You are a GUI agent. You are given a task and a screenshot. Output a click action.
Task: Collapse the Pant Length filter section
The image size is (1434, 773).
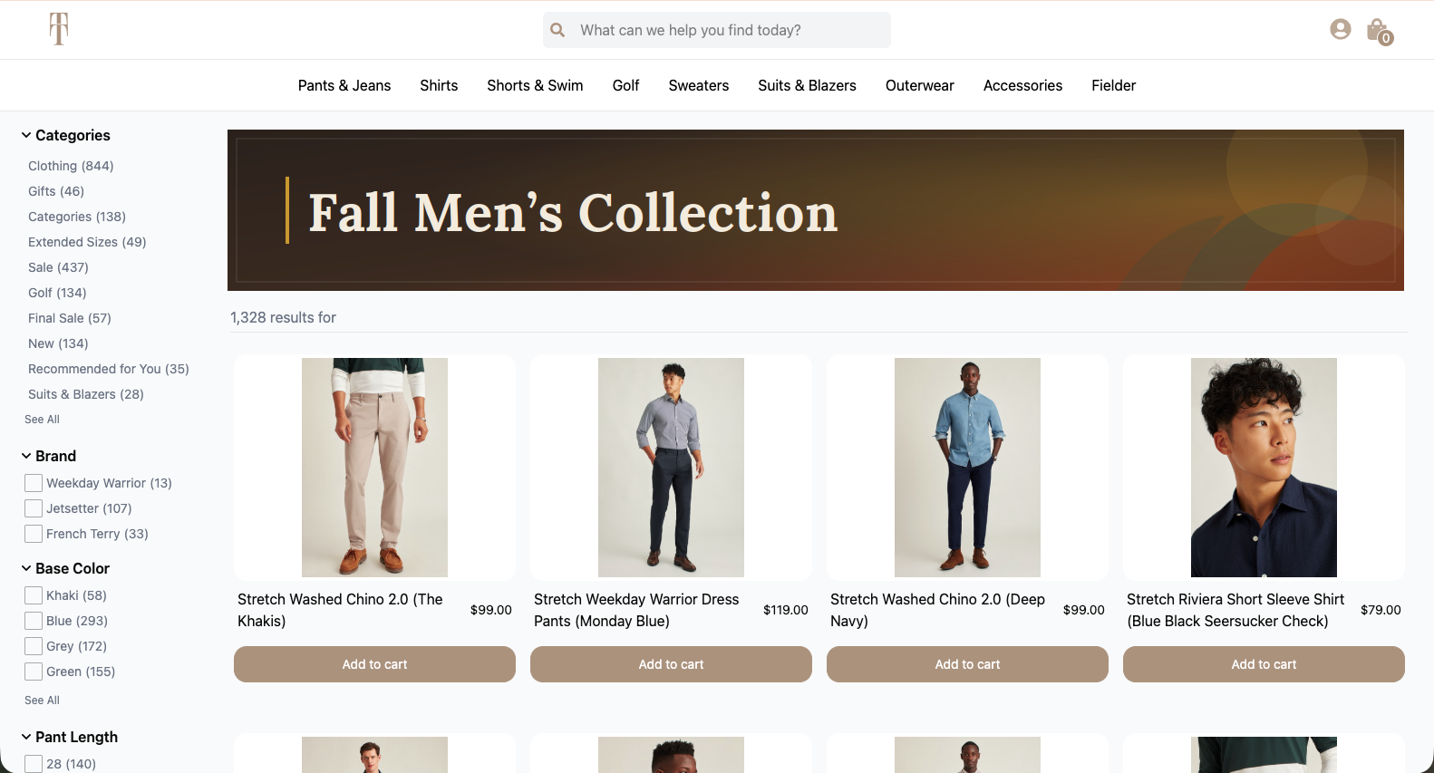26,737
